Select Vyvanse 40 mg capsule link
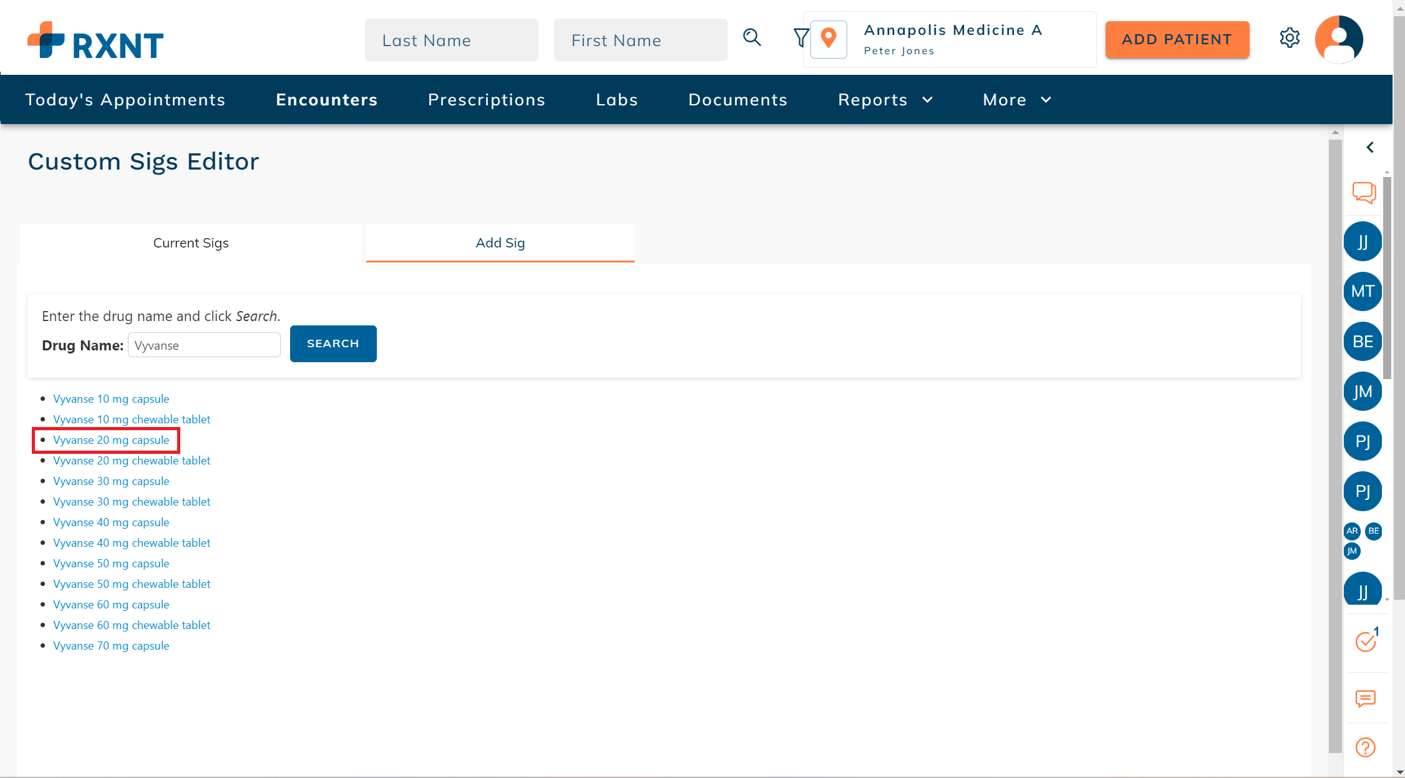 [x=111, y=522]
